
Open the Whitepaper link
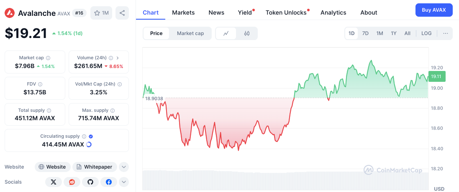pyautogui.click(x=95, y=167)
